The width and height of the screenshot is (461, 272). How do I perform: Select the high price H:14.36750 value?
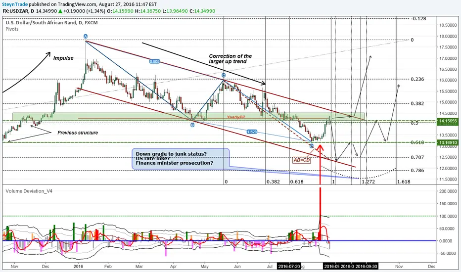coord(148,11)
